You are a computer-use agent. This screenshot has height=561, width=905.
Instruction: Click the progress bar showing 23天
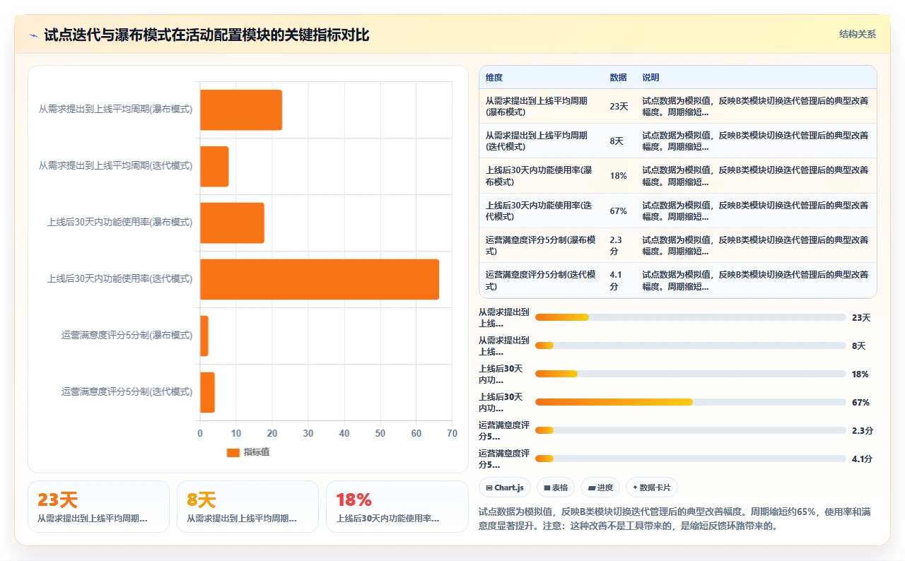tap(691, 317)
